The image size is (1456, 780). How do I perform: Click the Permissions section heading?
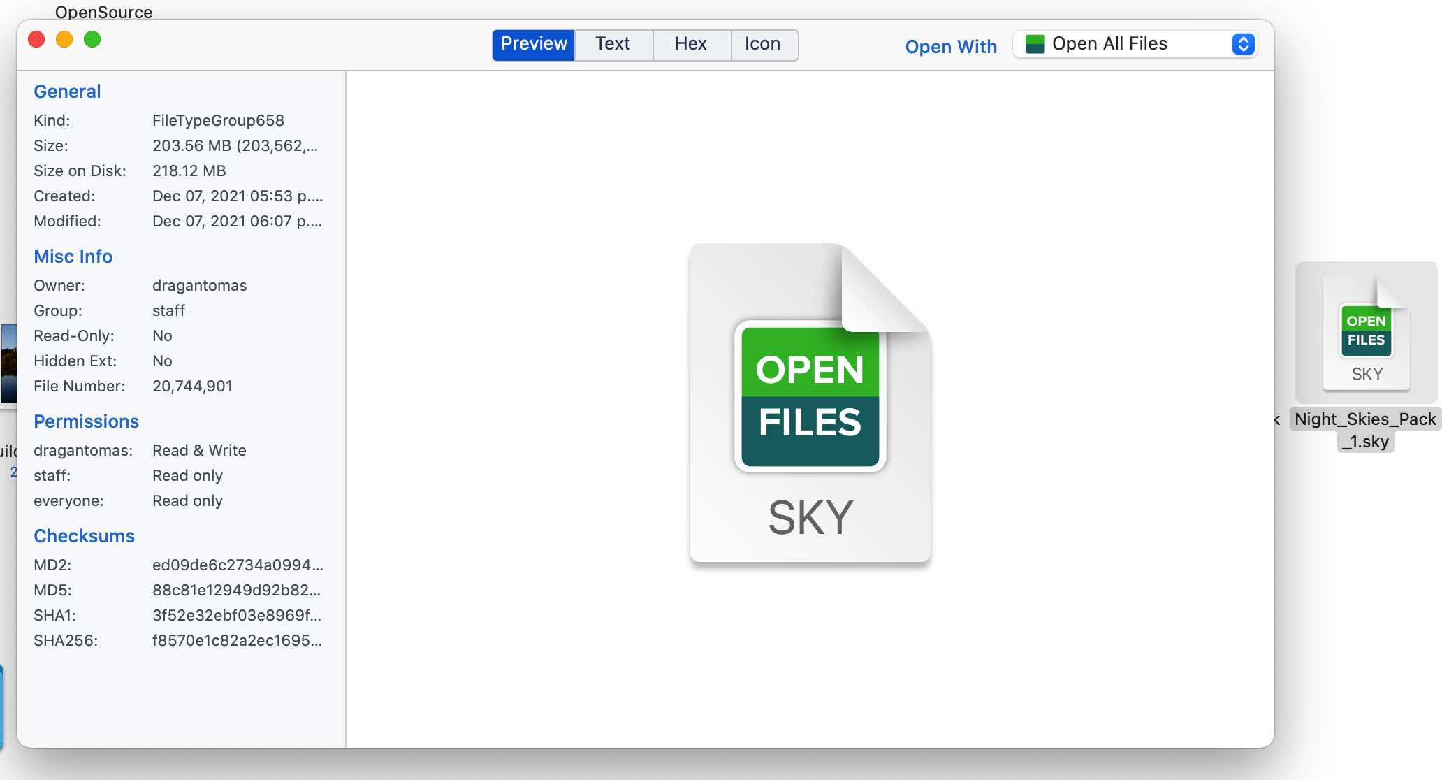tap(86, 421)
